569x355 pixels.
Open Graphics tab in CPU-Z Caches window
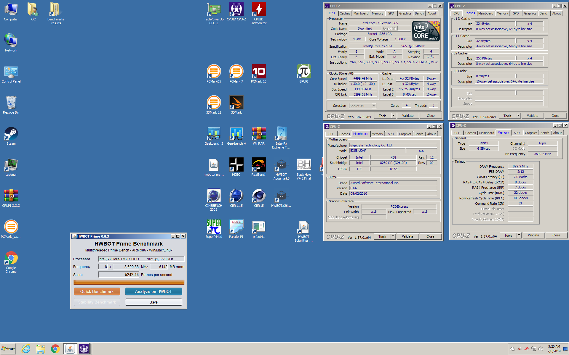click(x=530, y=13)
